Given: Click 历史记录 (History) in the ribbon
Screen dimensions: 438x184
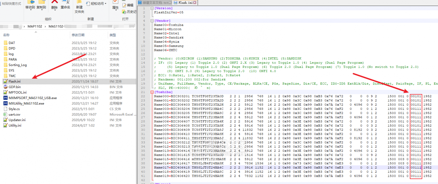Looking at the screenshot, I should pos(129,12).
